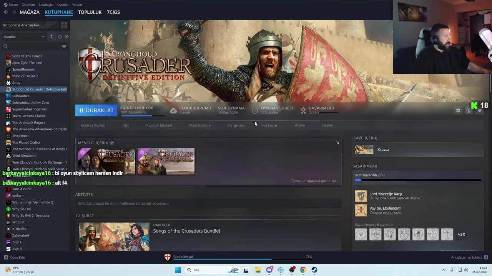Open the Destek link
Viewport: 492px width, 276px height.
pos(327,125)
